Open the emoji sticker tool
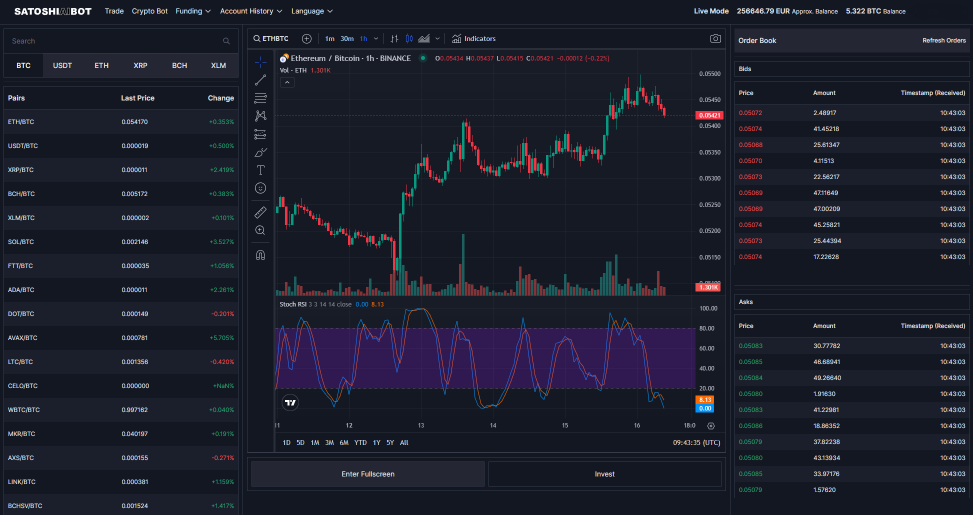 [x=260, y=188]
